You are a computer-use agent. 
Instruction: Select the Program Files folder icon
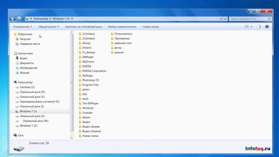[x=80, y=85]
